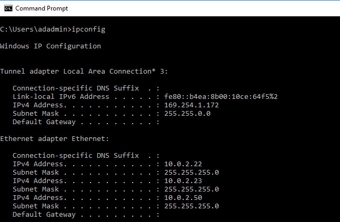Click the Command Prompt window title text
Screen dimensions: 340x222
(x=42, y=8)
